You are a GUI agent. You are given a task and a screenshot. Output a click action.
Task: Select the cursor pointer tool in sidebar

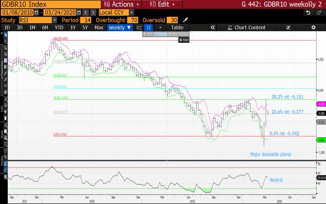pos(5,35)
